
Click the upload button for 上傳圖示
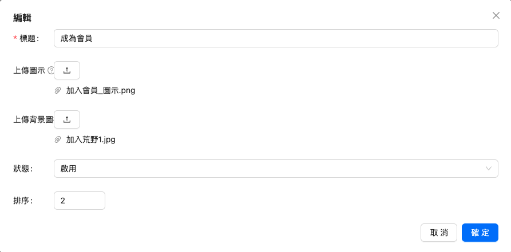click(x=67, y=70)
